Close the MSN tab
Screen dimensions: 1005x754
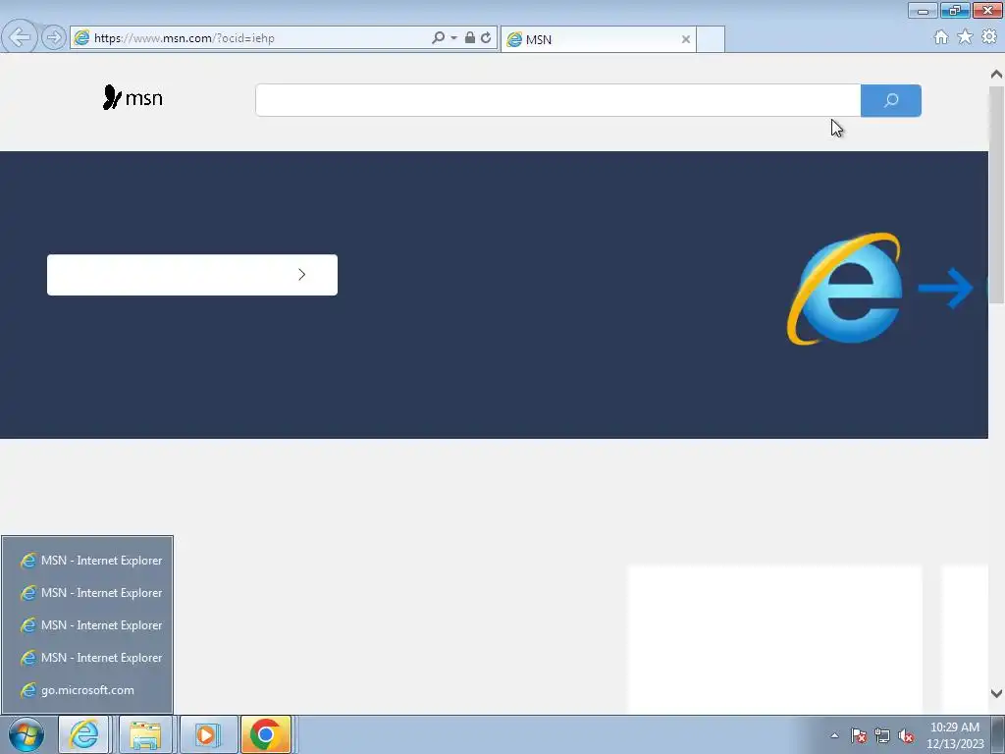[686, 39]
